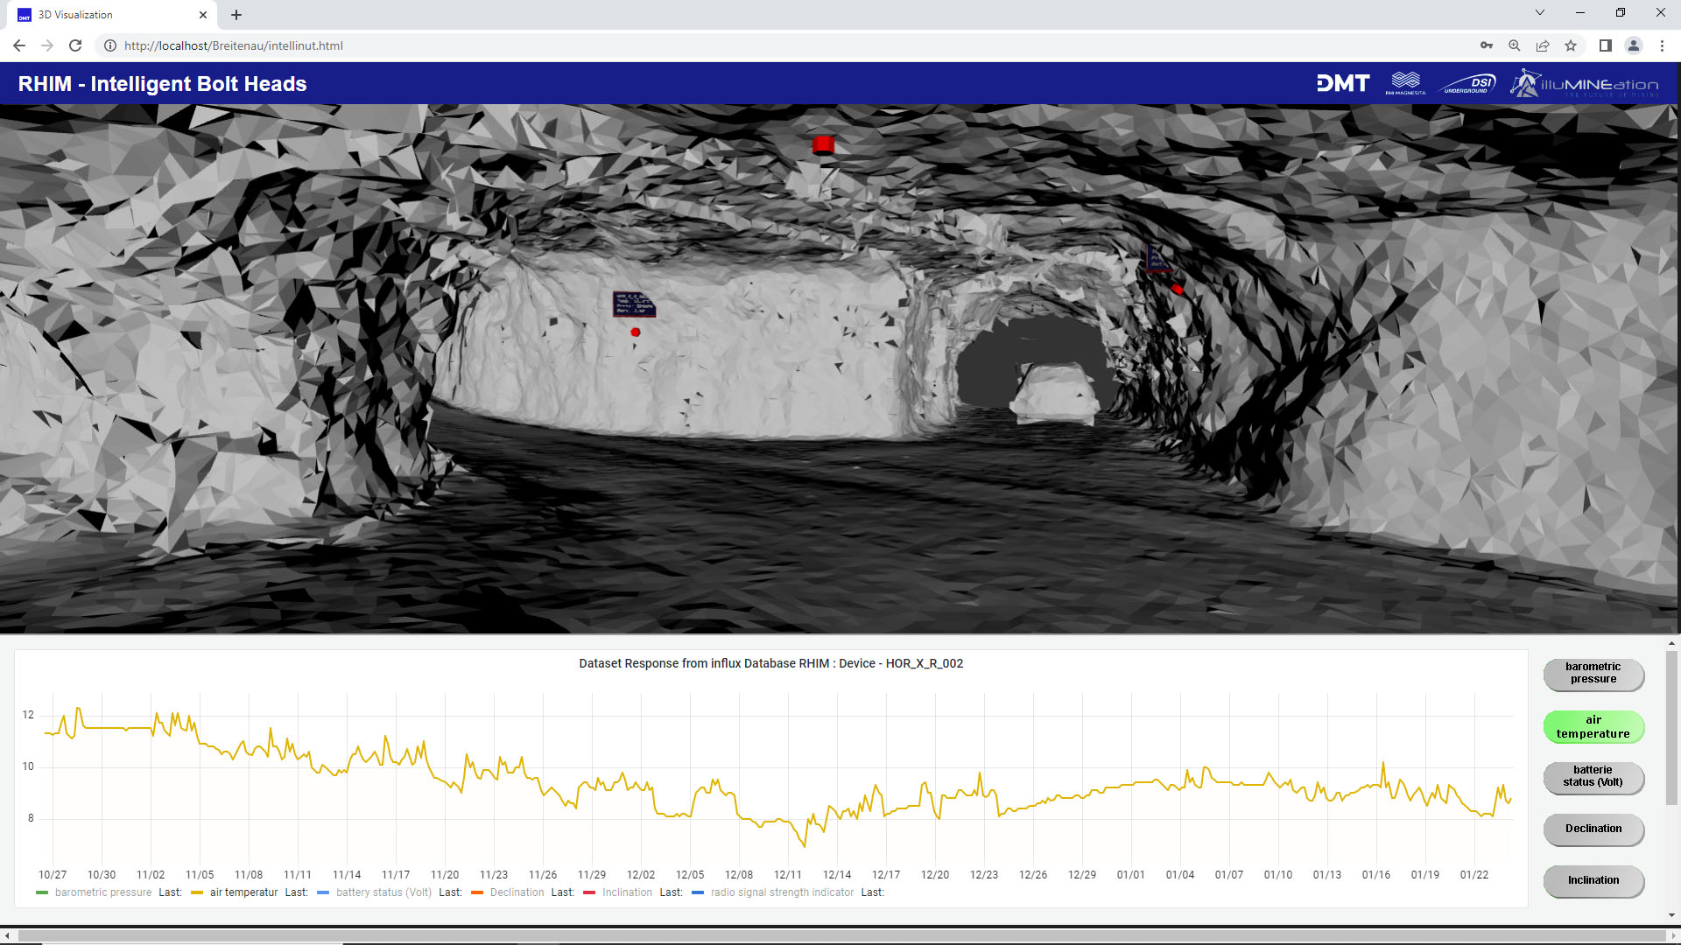This screenshot has height=945, width=1681.
Task: Click the DMT logo in header
Action: pyautogui.click(x=1342, y=83)
